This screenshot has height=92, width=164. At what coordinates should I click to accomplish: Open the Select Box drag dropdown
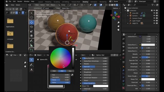(x=66, y=8)
